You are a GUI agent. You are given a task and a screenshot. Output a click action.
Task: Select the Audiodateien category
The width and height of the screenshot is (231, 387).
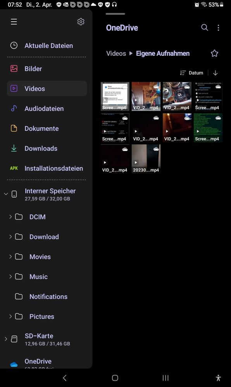[47, 109]
